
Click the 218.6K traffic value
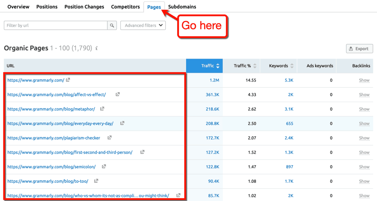[x=212, y=109]
